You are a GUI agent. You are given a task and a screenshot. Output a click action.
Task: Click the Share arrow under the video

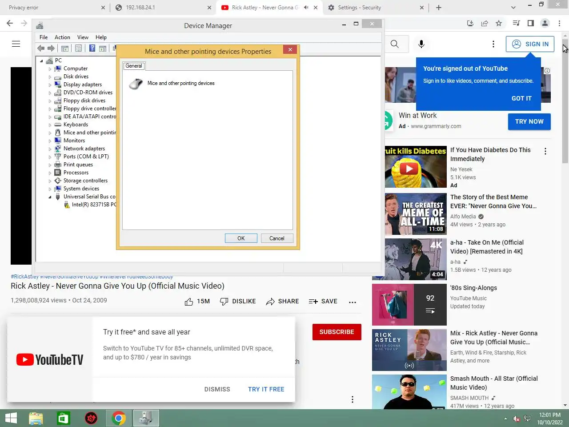[270, 302]
